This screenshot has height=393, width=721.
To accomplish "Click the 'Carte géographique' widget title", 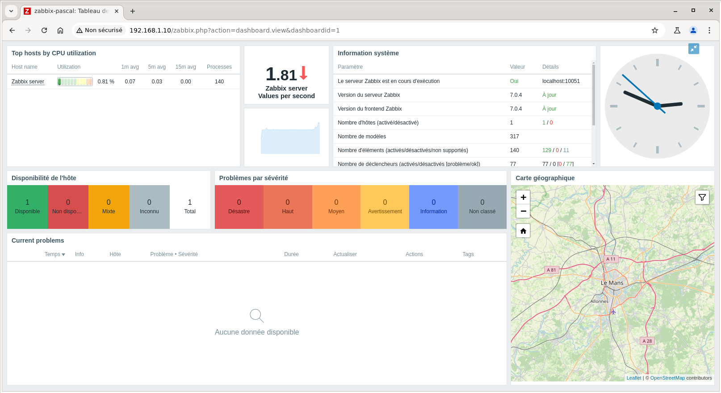I will [545, 178].
